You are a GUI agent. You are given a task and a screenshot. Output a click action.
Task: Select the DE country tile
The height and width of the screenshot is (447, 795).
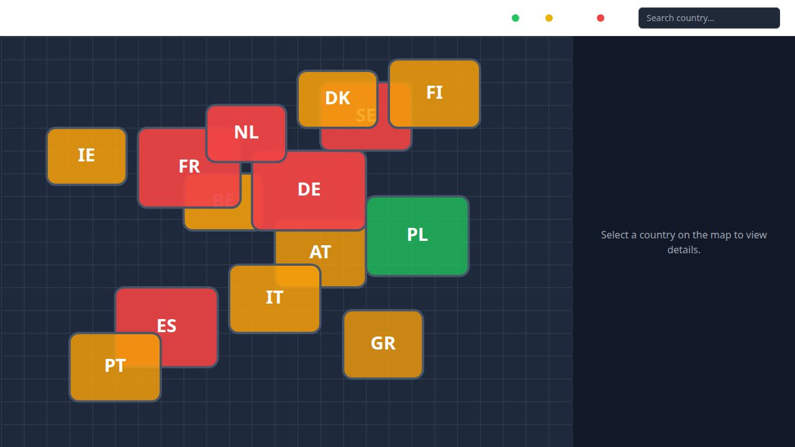pyautogui.click(x=309, y=190)
